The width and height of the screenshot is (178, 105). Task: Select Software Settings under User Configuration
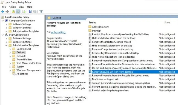coord(22,38)
